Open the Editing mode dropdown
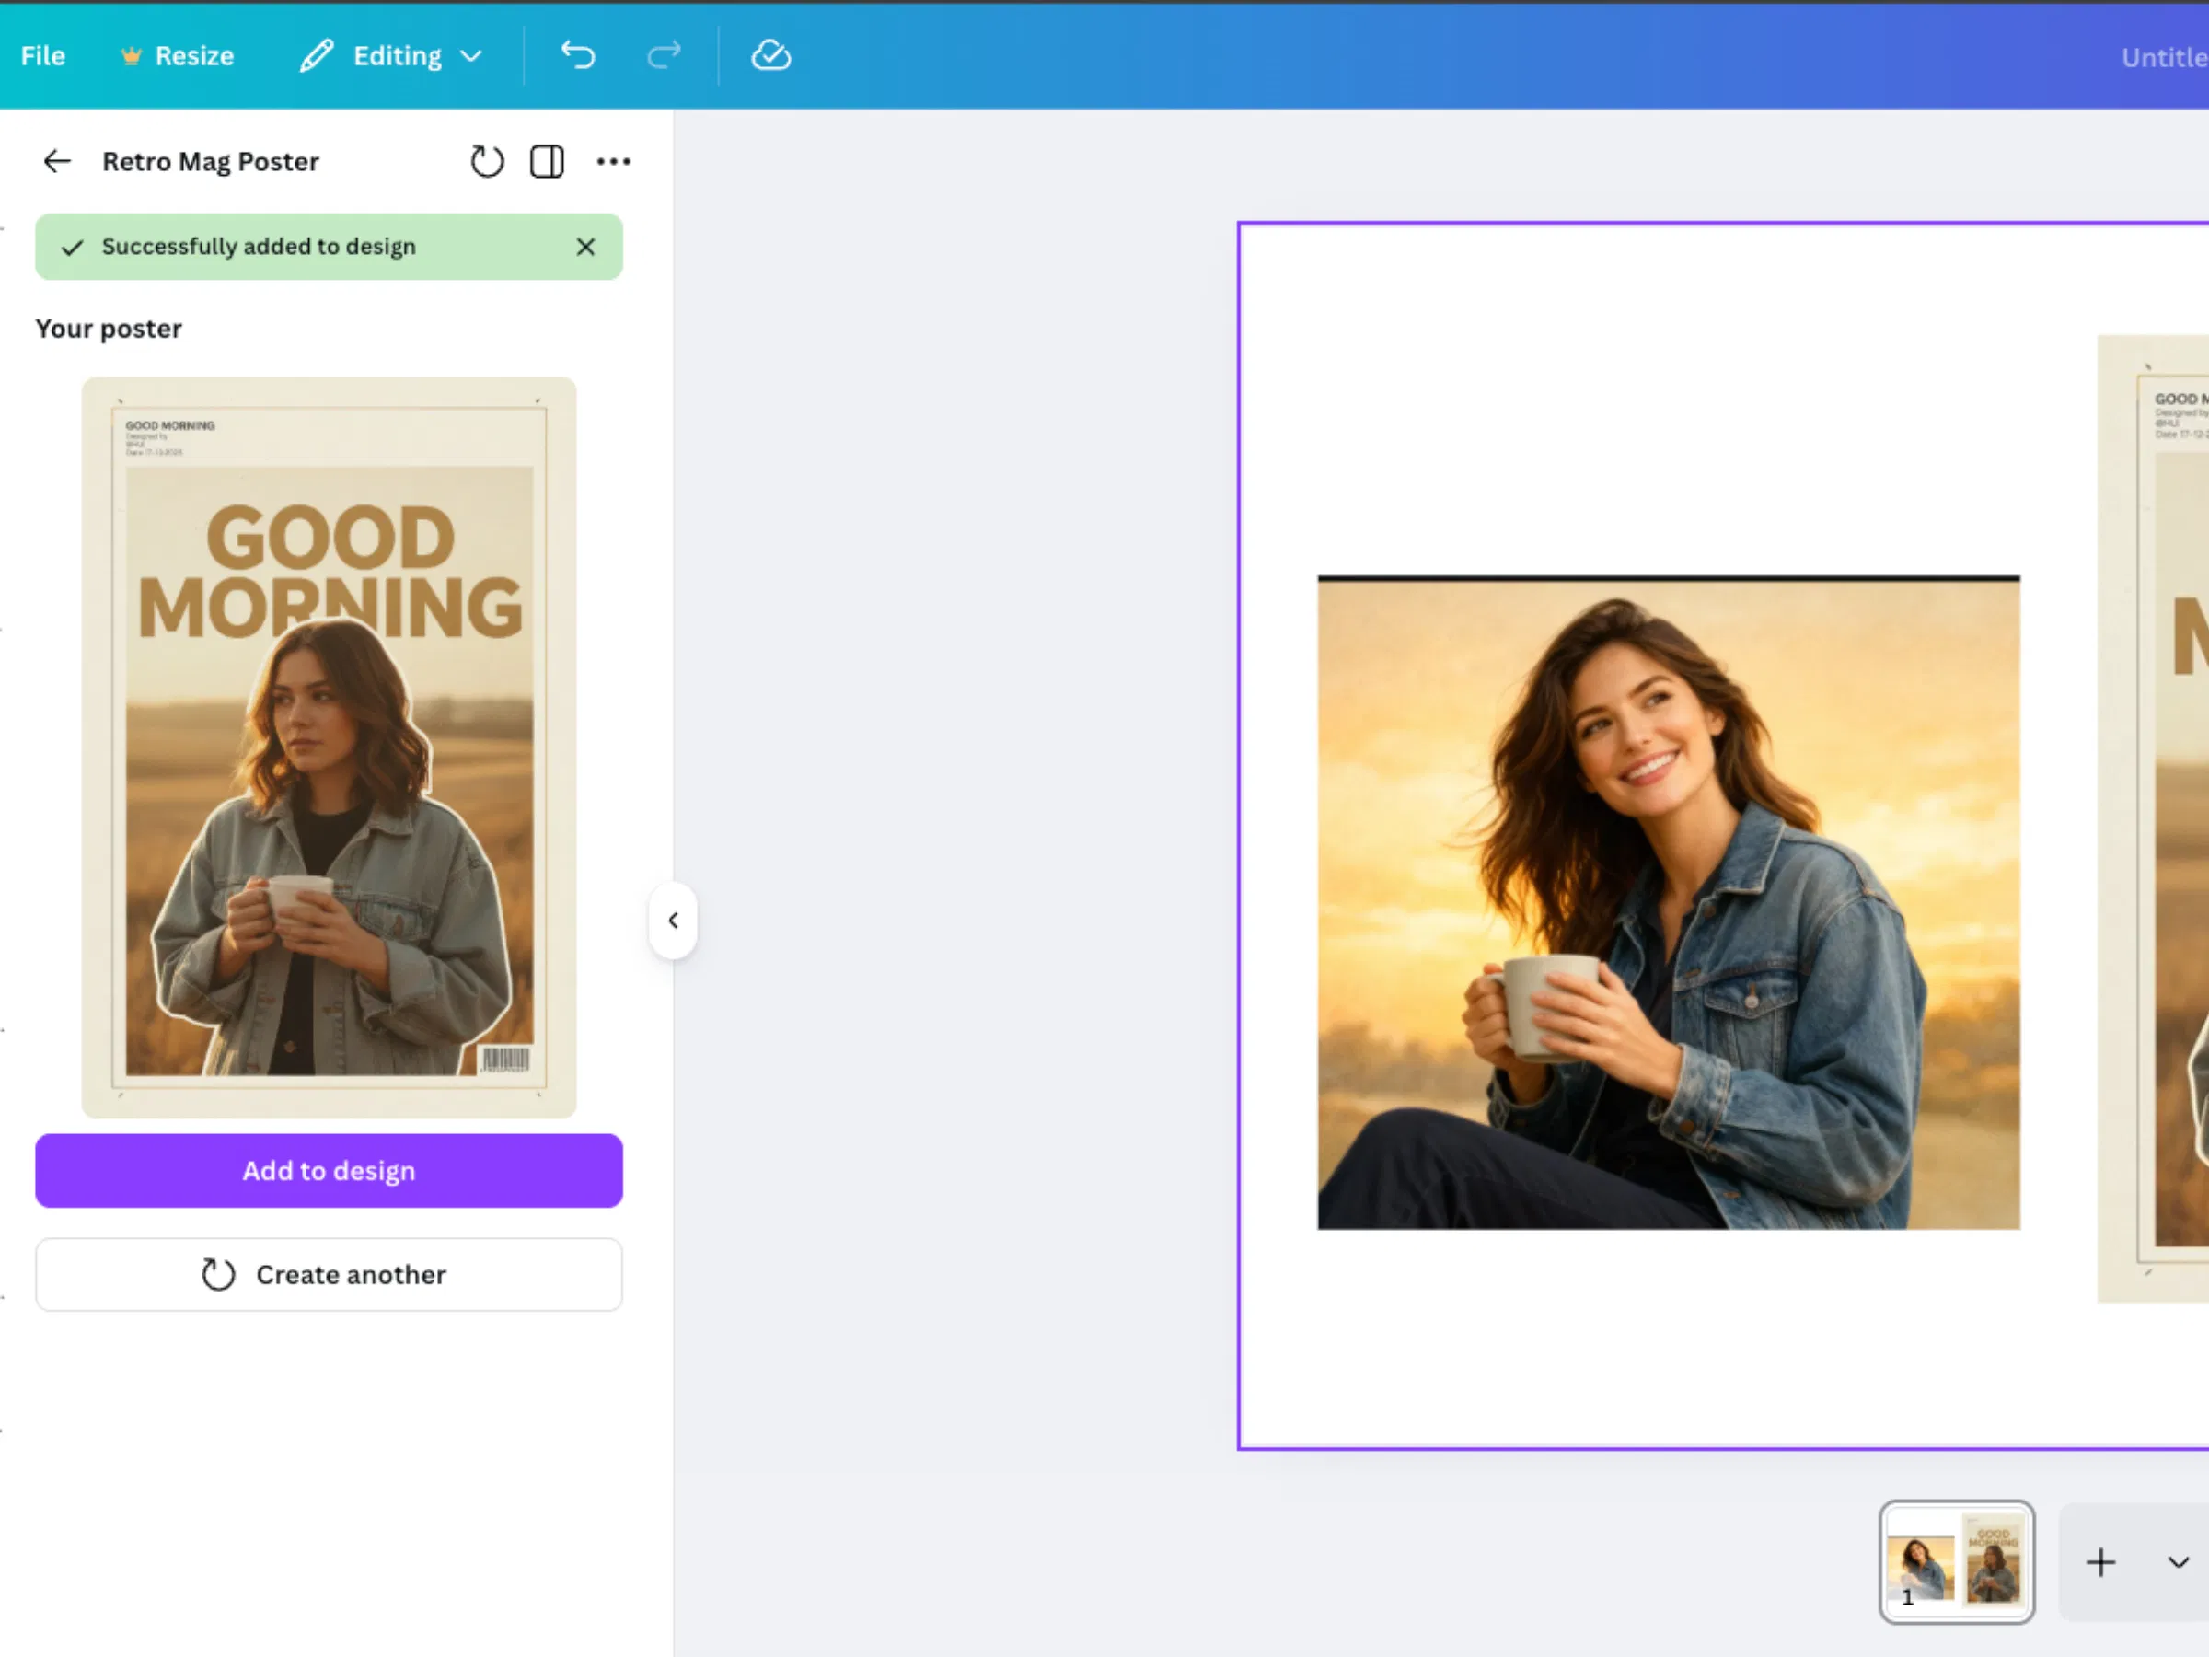This screenshot has height=1657, width=2209. tap(391, 56)
